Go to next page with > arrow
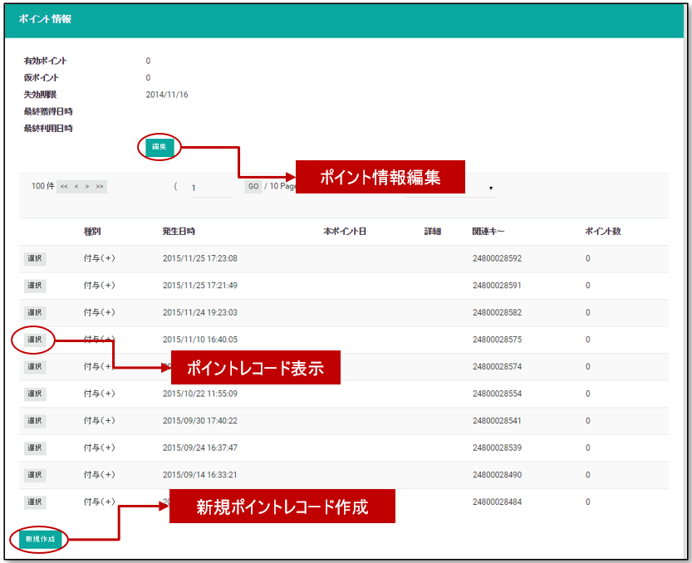Viewport: 692px width, 563px height. [x=87, y=187]
